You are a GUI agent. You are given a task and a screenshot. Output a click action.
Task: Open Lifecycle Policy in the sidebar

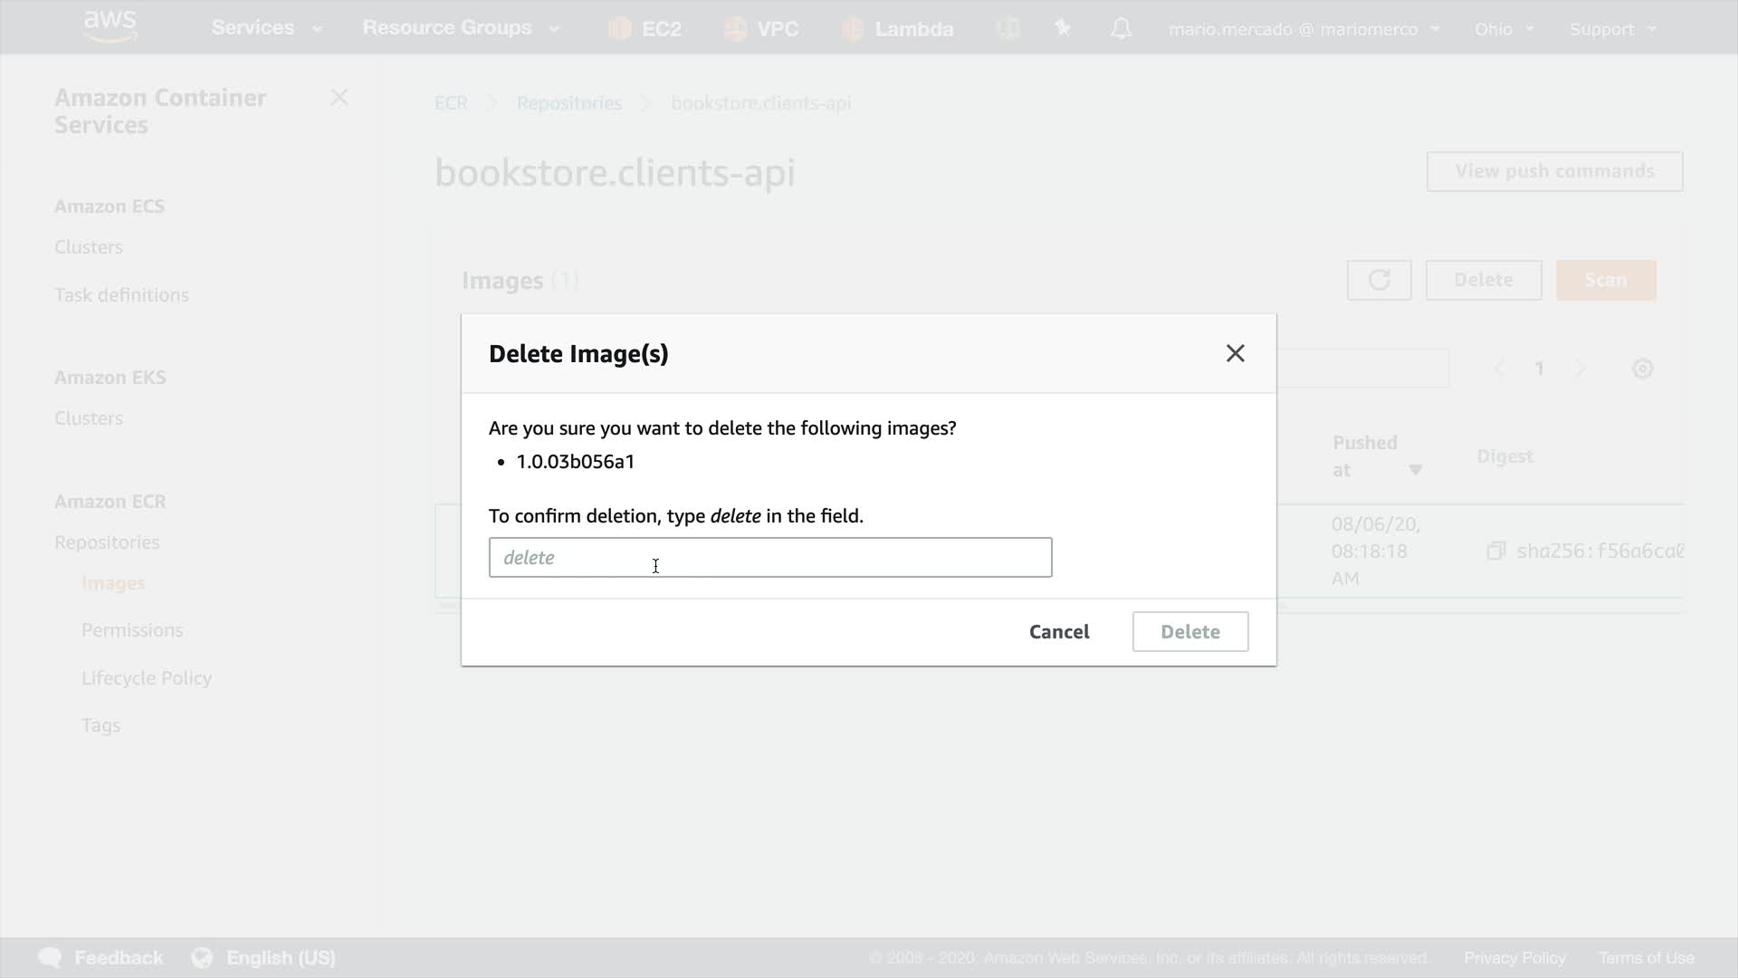(x=147, y=677)
